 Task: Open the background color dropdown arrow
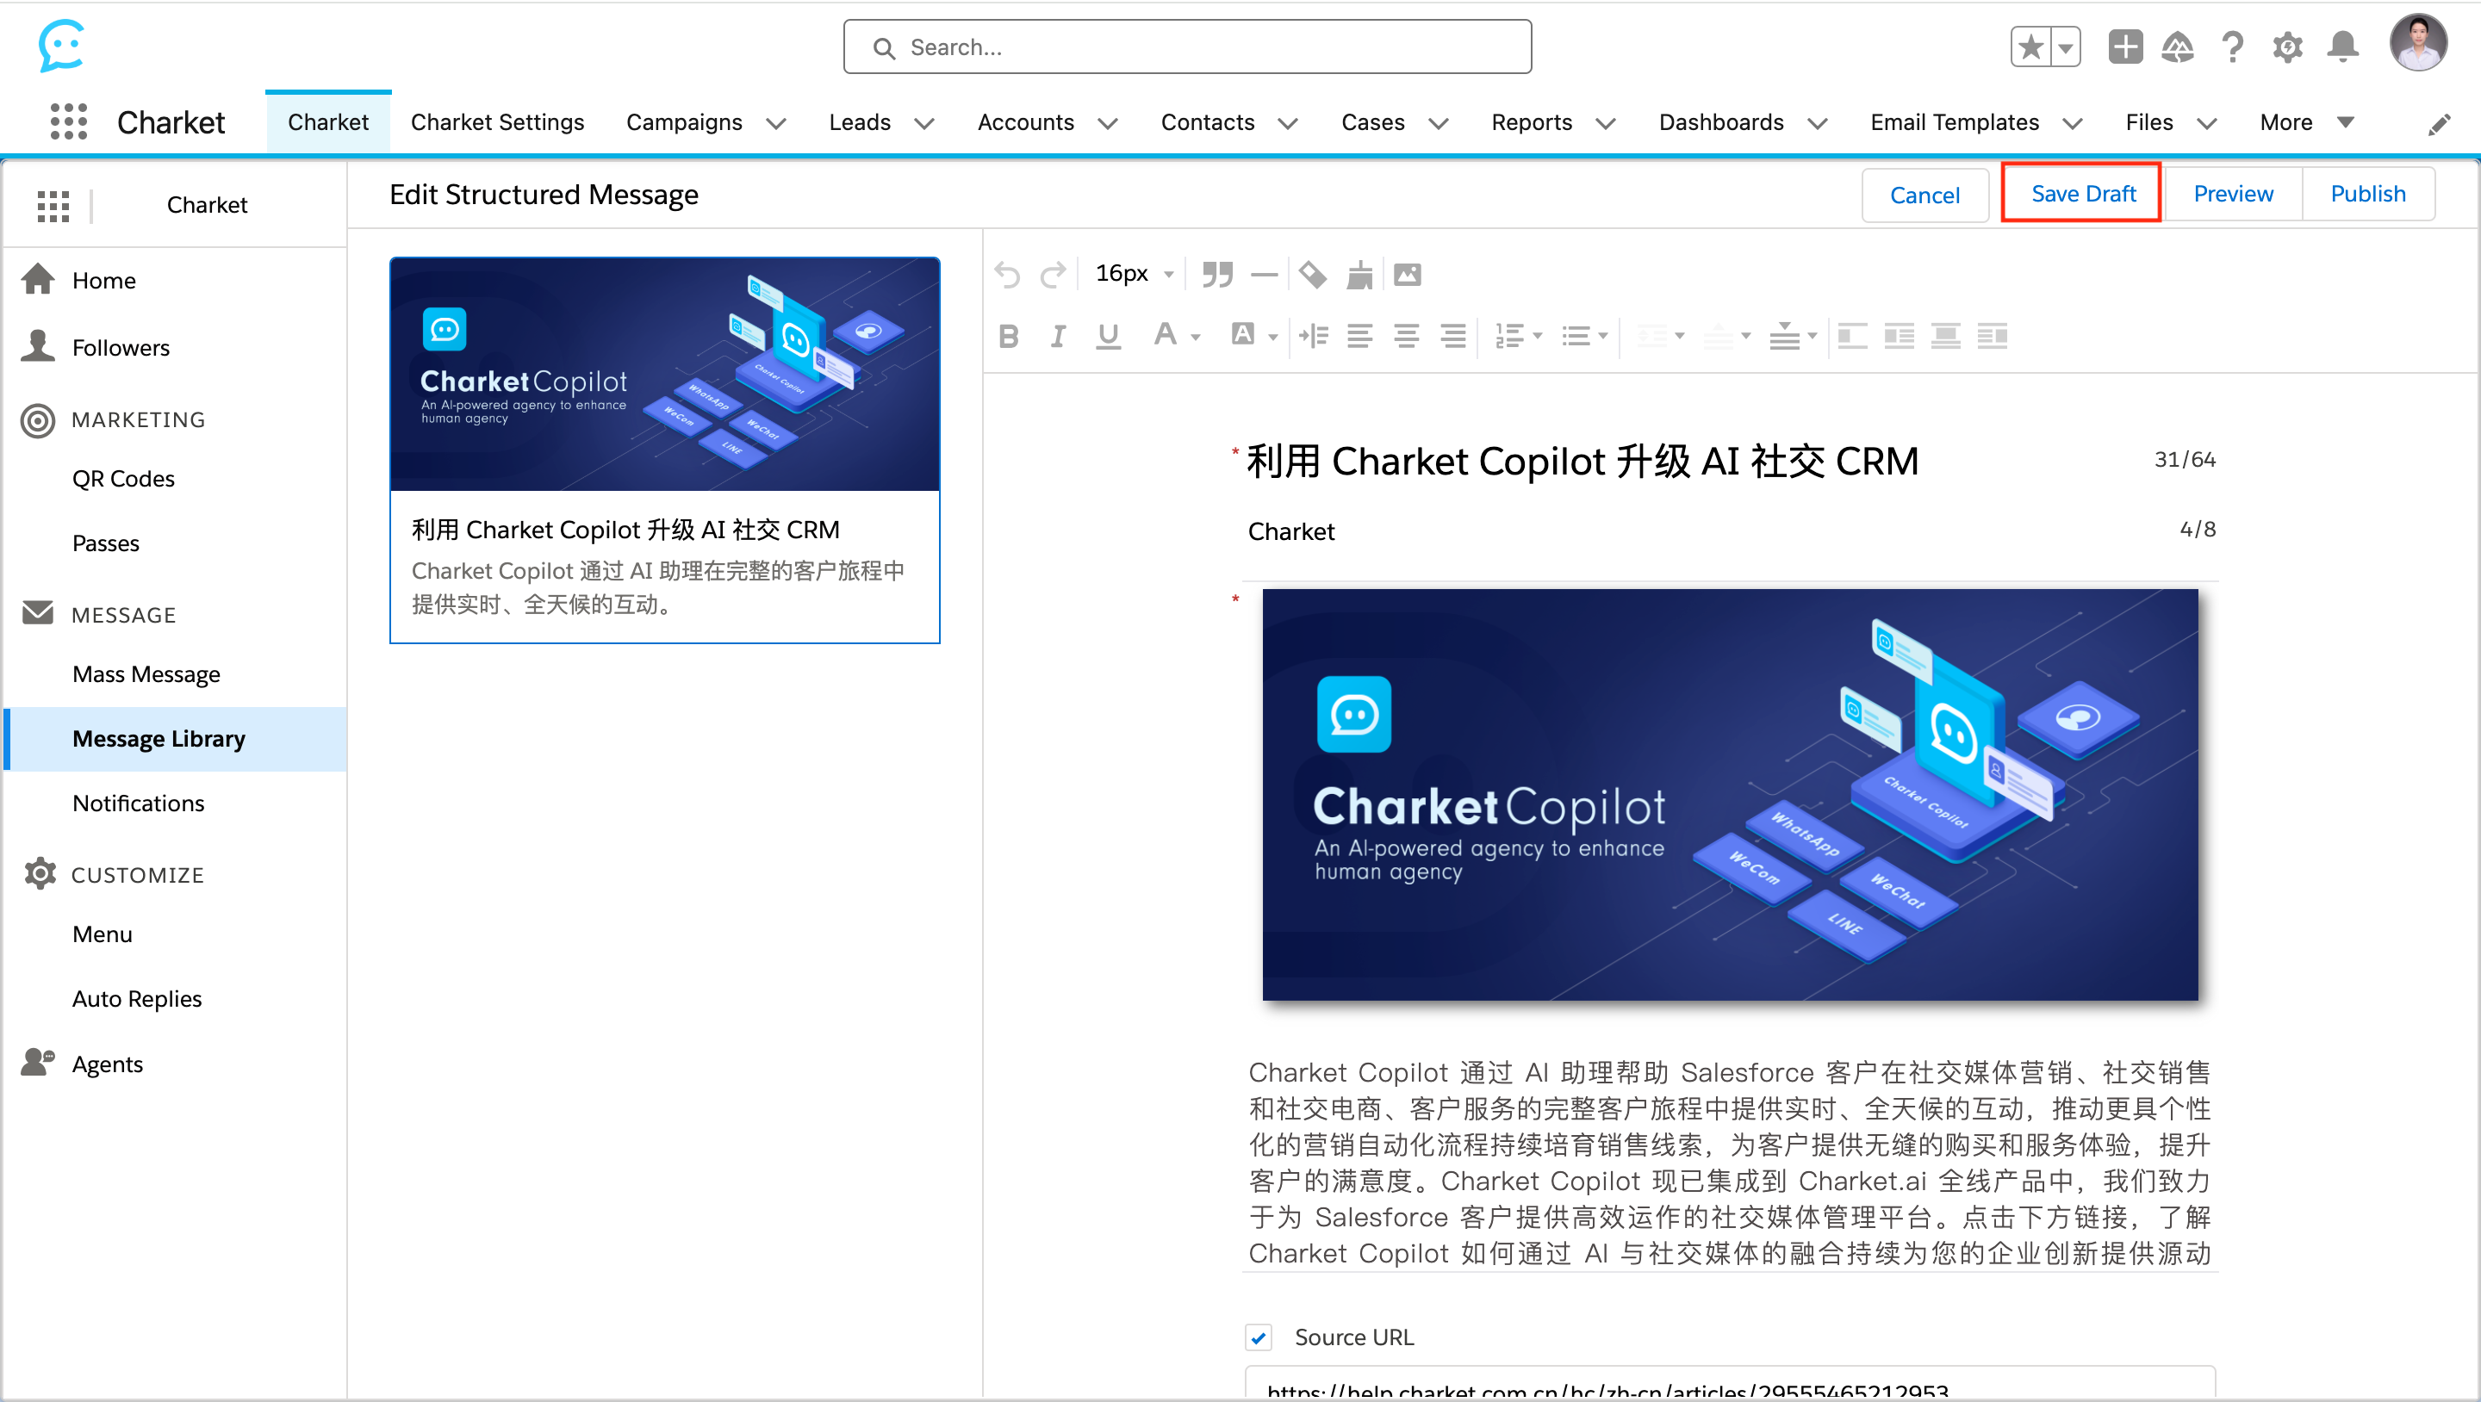click(x=1272, y=337)
